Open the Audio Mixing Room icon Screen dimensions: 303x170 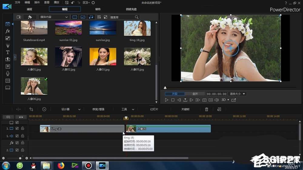[x=8, y=67]
